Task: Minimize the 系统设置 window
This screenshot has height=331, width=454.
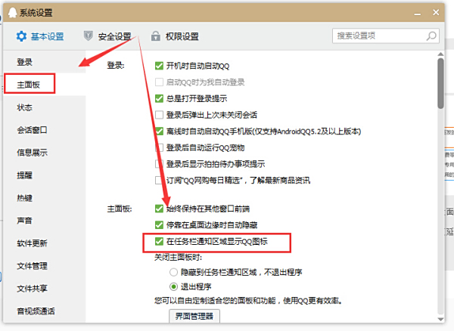Action: [x=417, y=13]
